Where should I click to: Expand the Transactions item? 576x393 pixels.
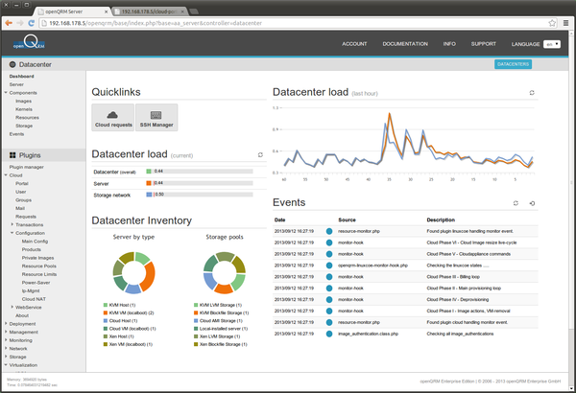[x=12, y=224]
